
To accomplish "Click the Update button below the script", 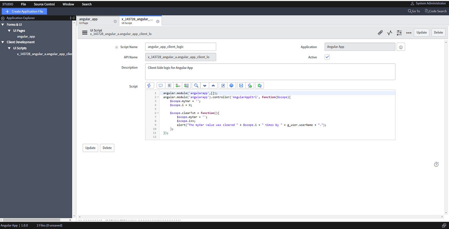I will [x=90, y=148].
